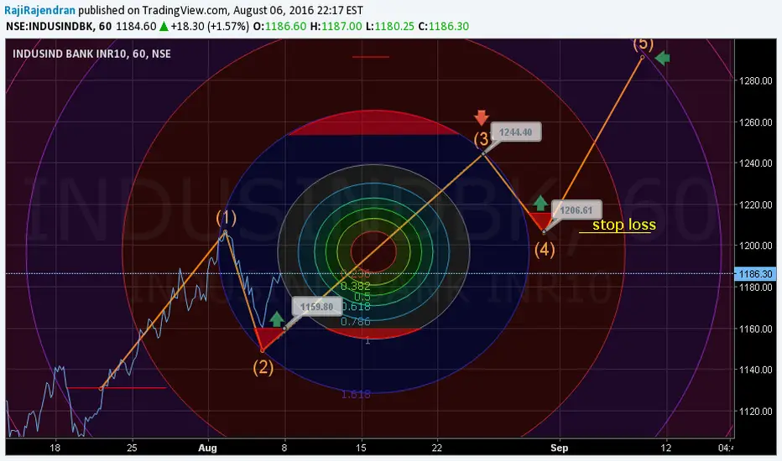Click the 1.618 Fibonacci circle label
Viewport: 782px width, 461px height.
tap(356, 394)
